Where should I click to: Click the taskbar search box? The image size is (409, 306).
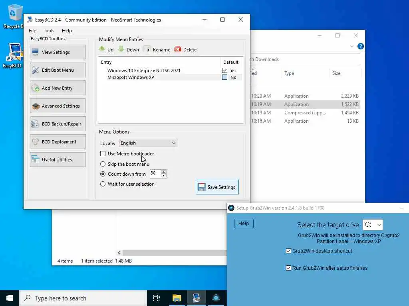[x=83, y=298]
